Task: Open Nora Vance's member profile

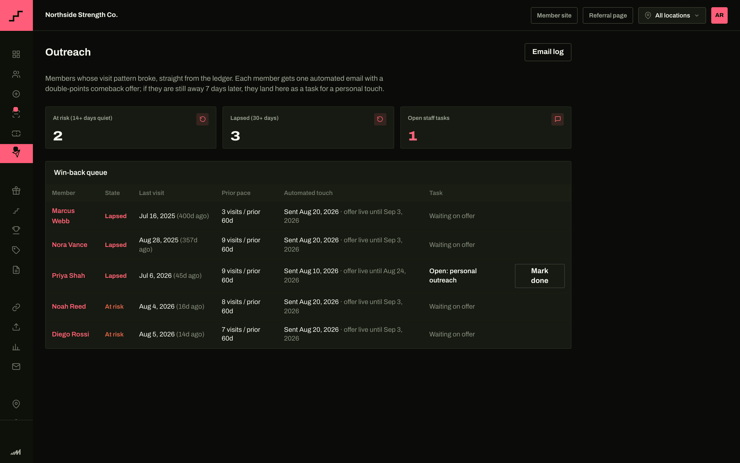Action: tap(70, 245)
